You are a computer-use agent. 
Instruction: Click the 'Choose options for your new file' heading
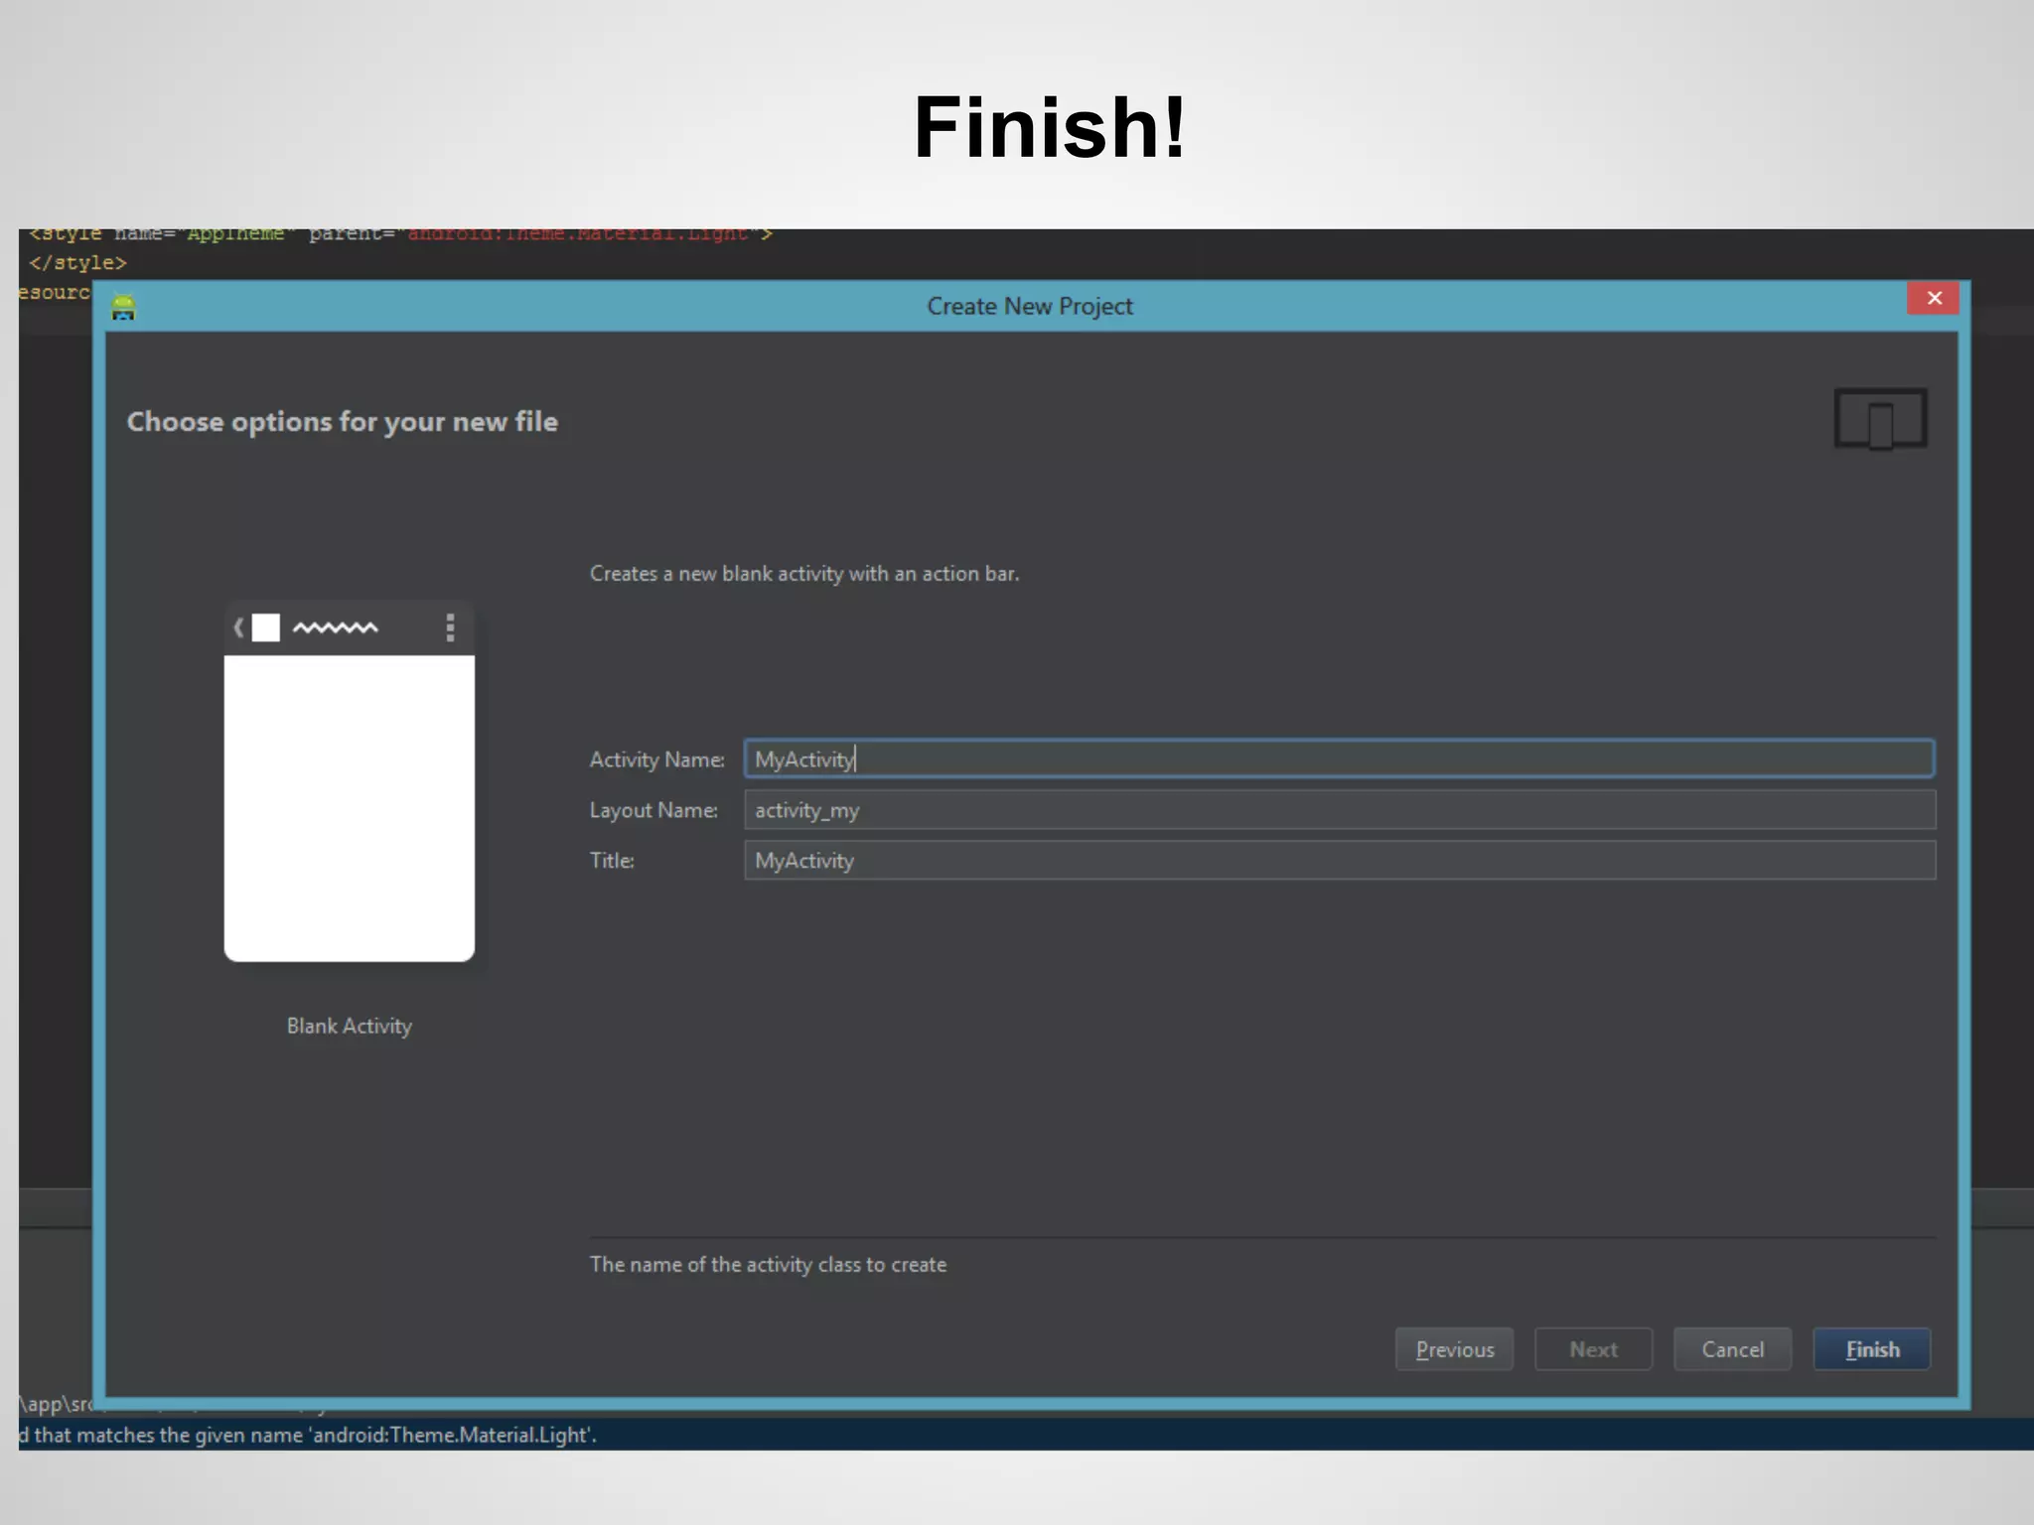tap(343, 422)
